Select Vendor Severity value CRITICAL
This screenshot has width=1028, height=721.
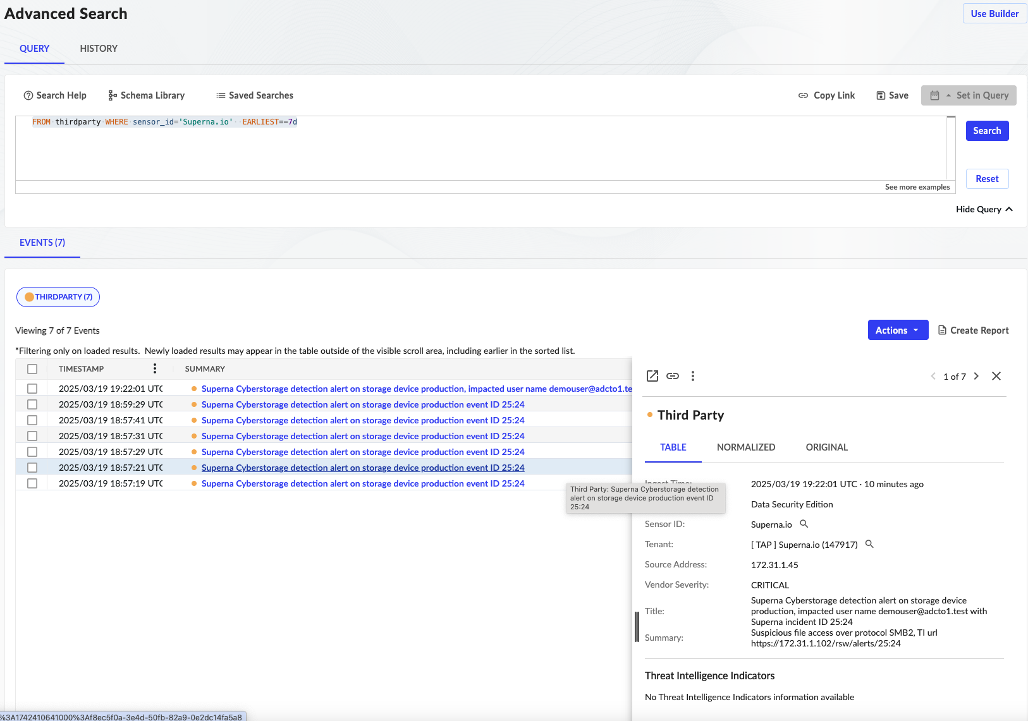pyautogui.click(x=770, y=585)
